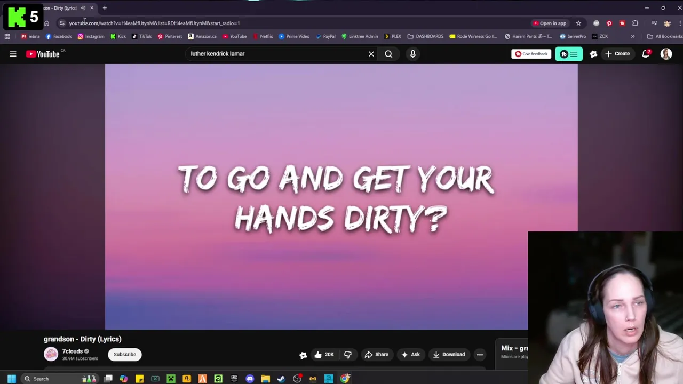Run the search with the magnifier button

pos(388,54)
